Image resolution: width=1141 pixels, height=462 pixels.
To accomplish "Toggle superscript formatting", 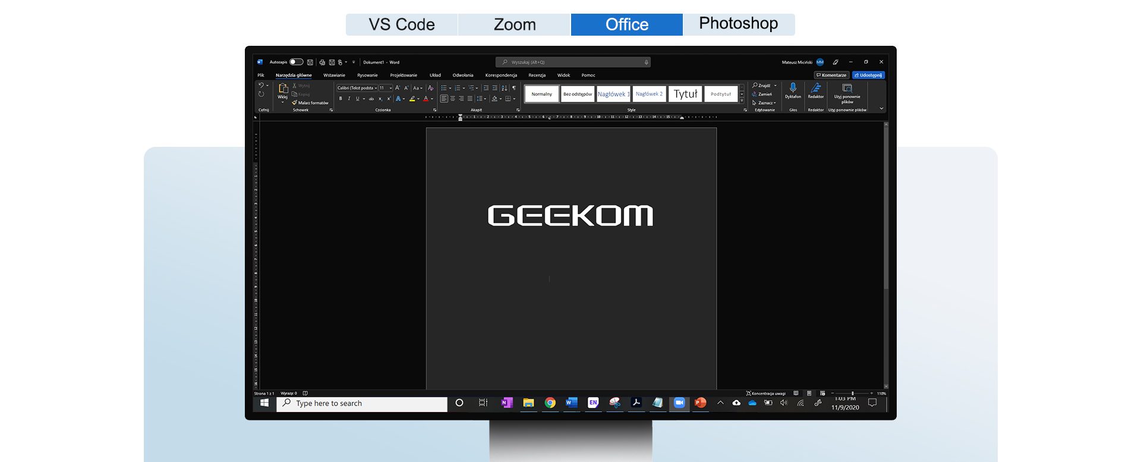I will [x=389, y=99].
